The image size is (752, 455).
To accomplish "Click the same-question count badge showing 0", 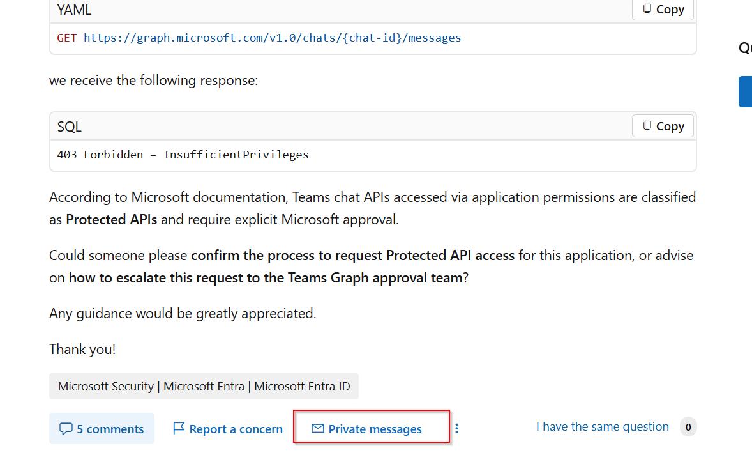I will (688, 427).
